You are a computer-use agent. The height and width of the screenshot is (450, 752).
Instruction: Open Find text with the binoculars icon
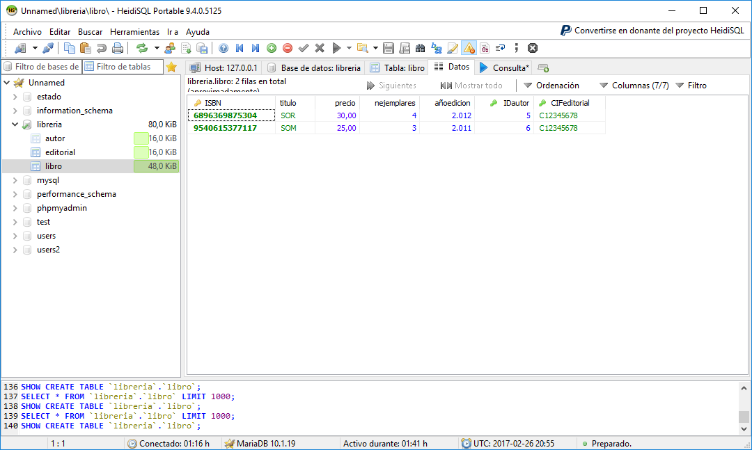tap(420, 47)
